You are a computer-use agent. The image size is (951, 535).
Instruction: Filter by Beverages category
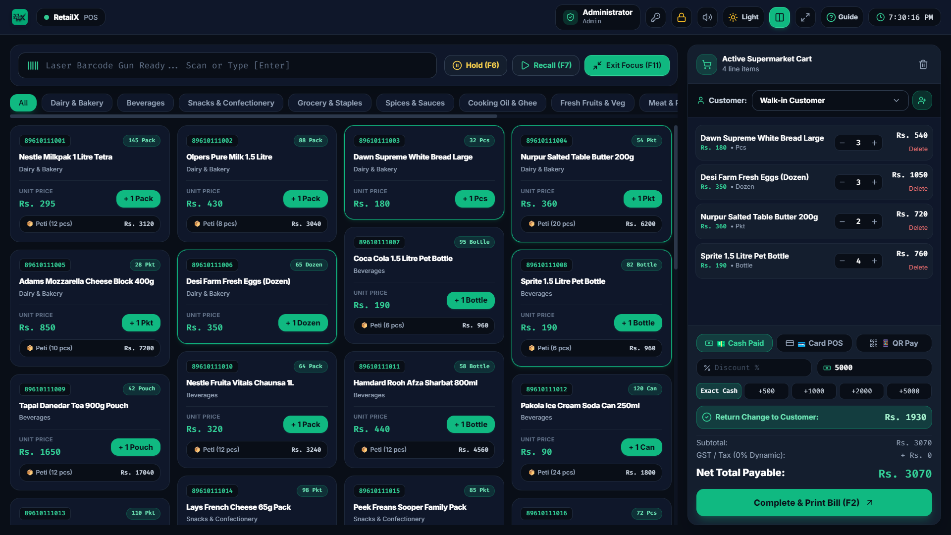tap(146, 103)
